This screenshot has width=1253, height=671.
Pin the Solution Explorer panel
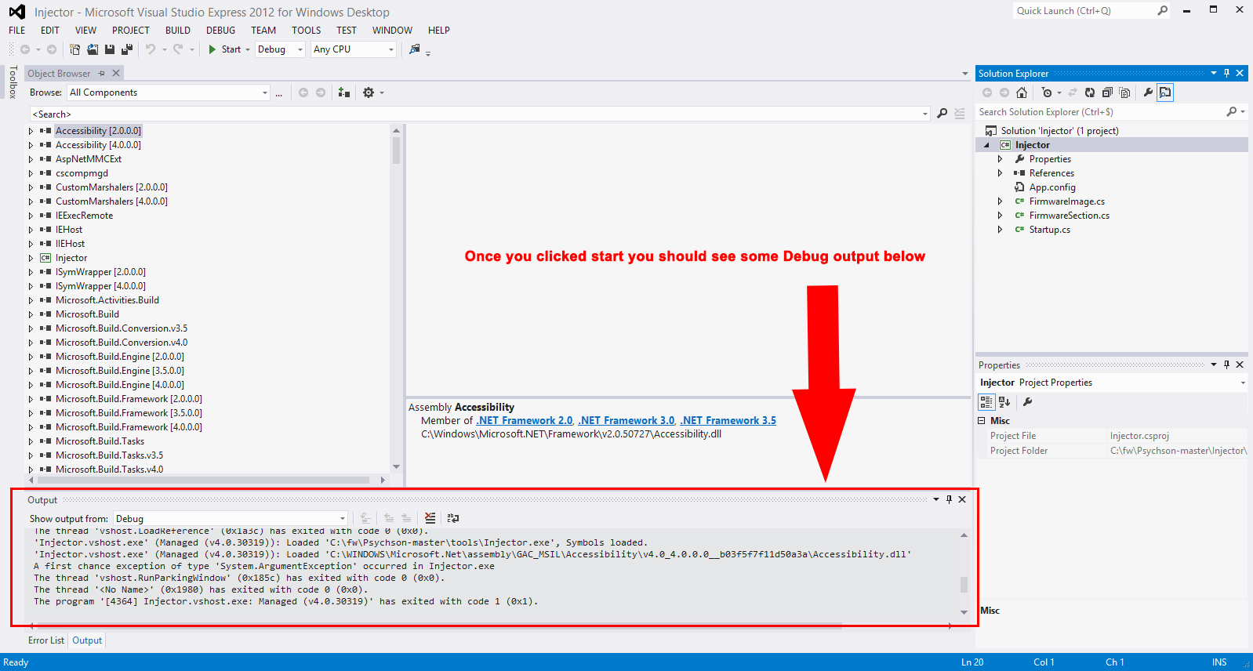[1227, 73]
